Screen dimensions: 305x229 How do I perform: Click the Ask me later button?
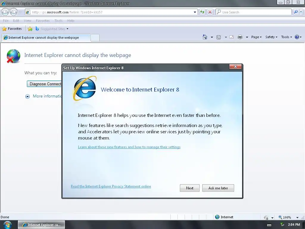point(218,188)
